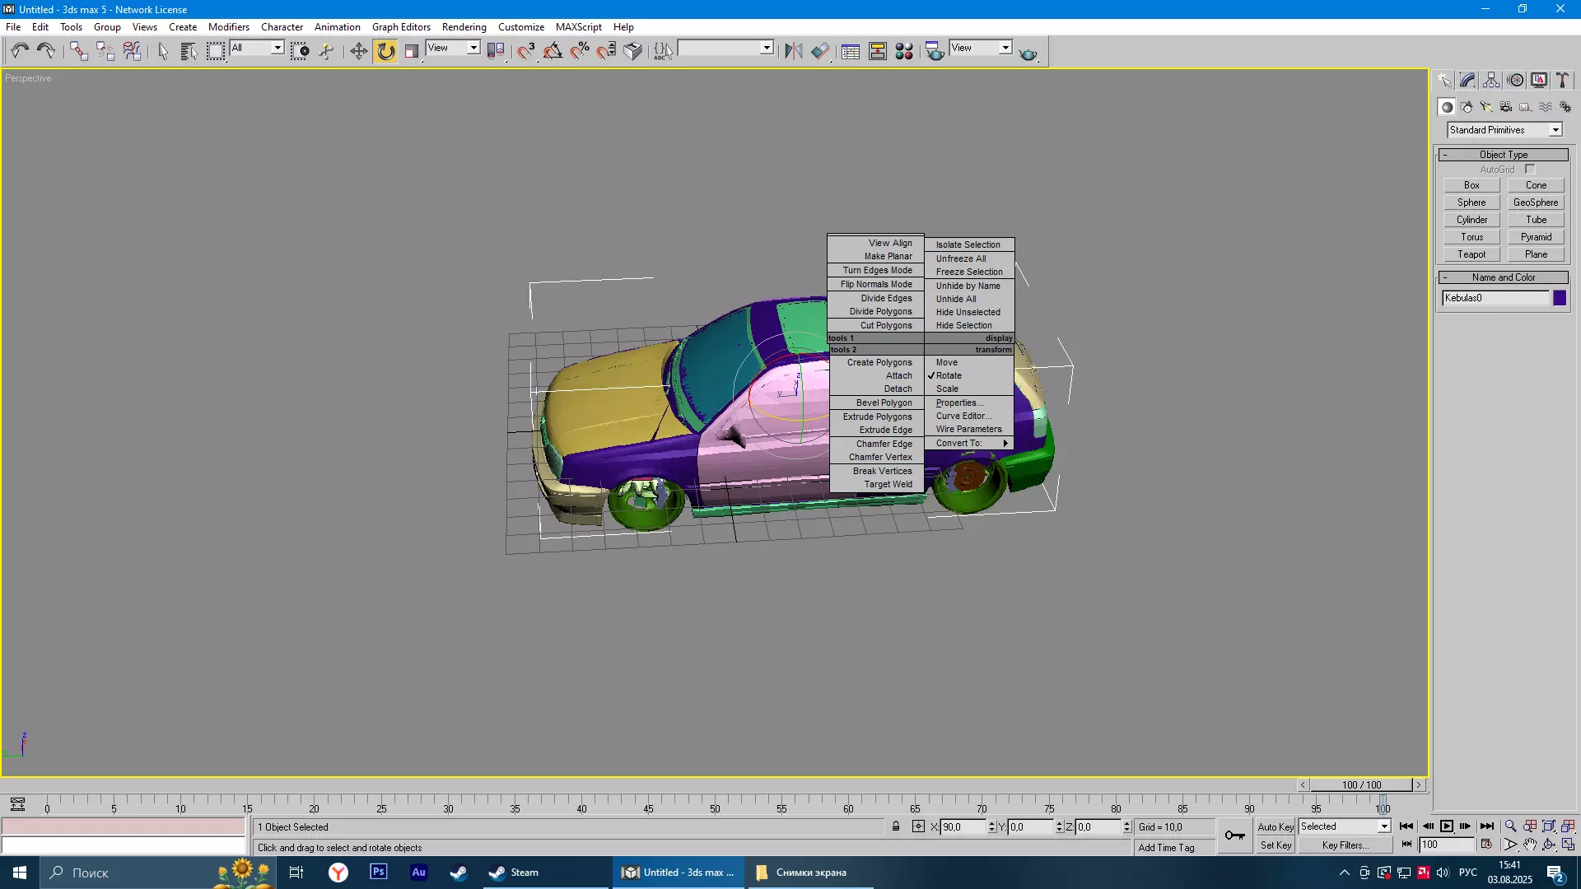Screen dimensions: 1581x889
Task: Open the Material Editor icon
Action: pyautogui.click(x=903, y=51)
